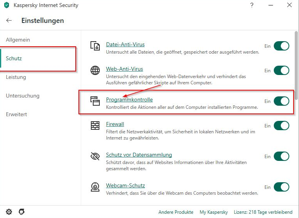The image size is (299, 218).
Task: Click the Firewall brick wall icon
Action: point(95,126)
